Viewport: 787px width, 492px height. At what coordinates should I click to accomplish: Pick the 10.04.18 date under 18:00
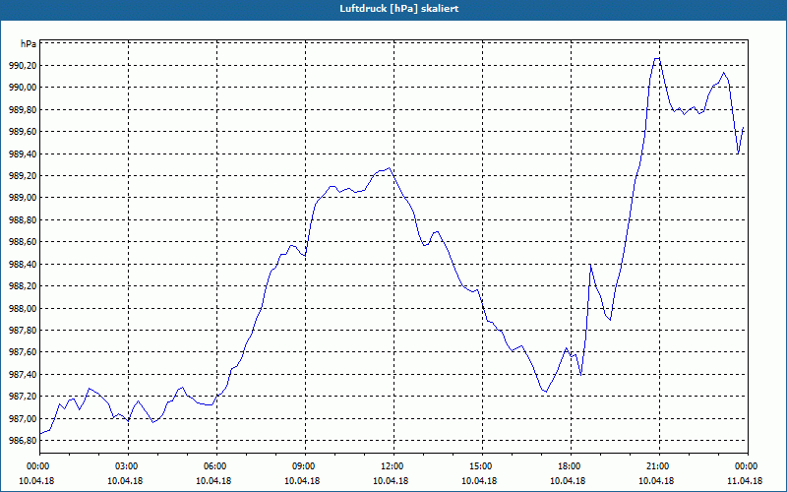(x=568, y=481)
